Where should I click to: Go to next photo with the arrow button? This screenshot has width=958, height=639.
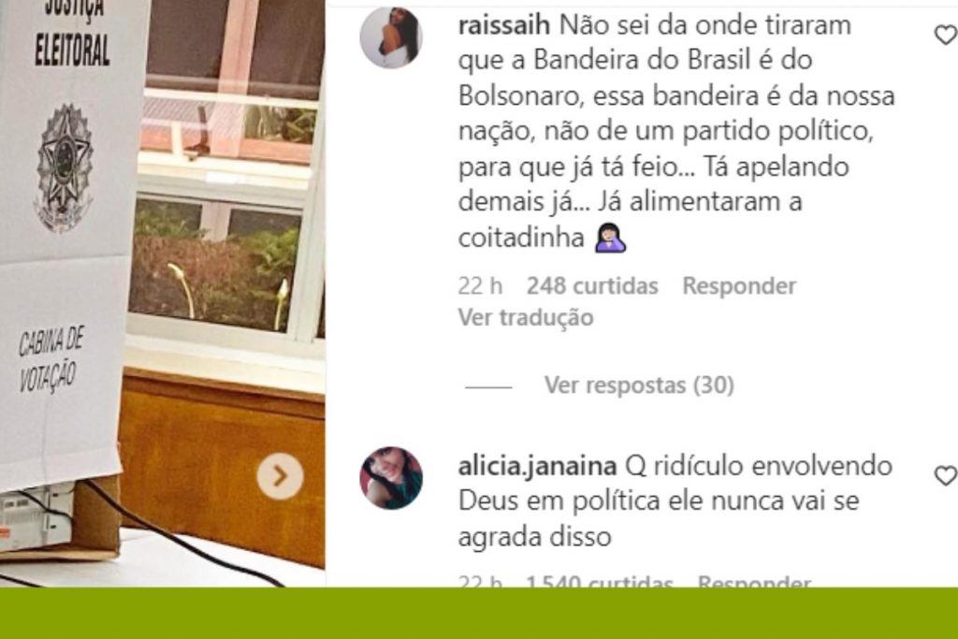(x=280, y=476)
